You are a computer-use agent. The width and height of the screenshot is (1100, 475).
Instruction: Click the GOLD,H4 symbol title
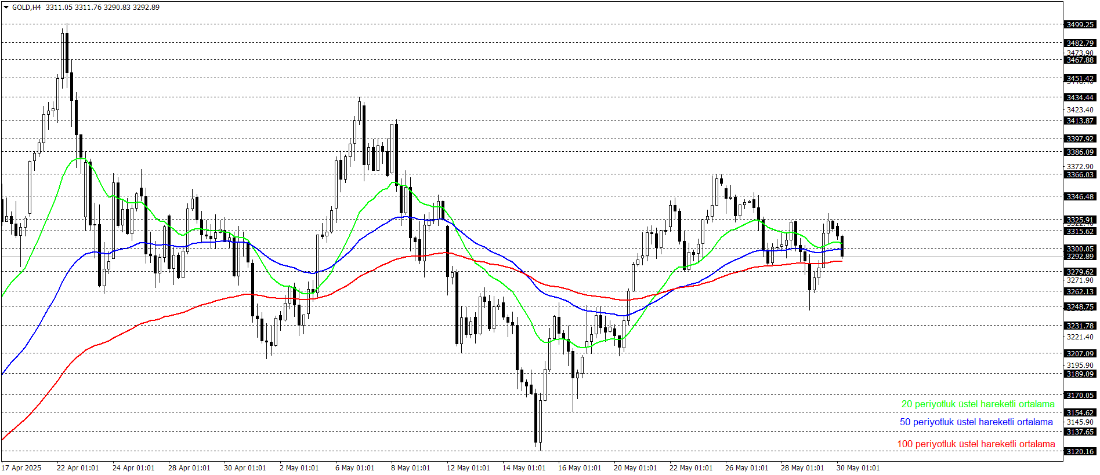26,8
